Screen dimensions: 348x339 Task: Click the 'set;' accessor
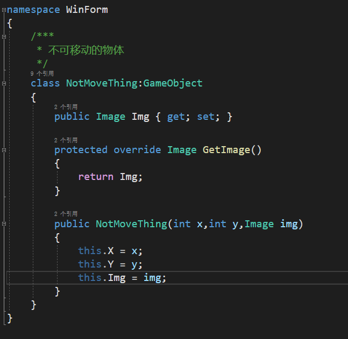(208, 117)
